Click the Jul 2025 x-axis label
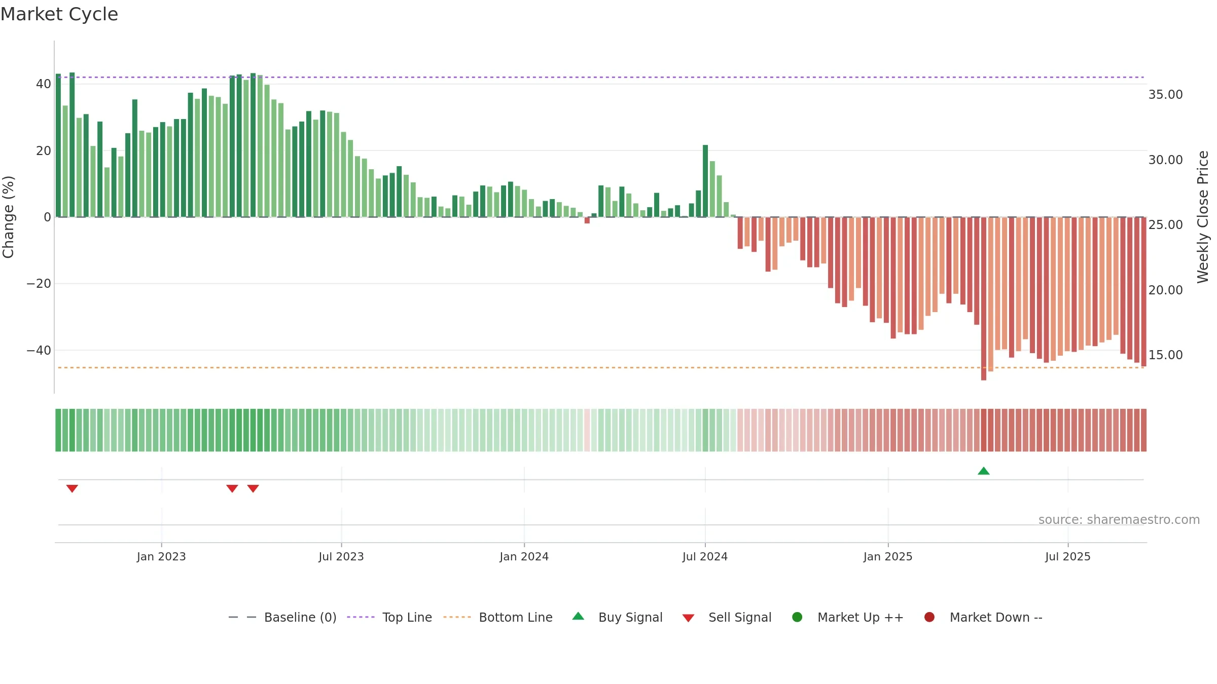 1068,557
